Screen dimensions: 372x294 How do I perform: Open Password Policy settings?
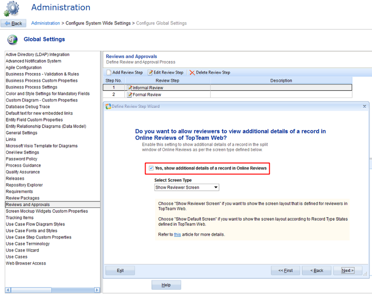coord(22,159)
